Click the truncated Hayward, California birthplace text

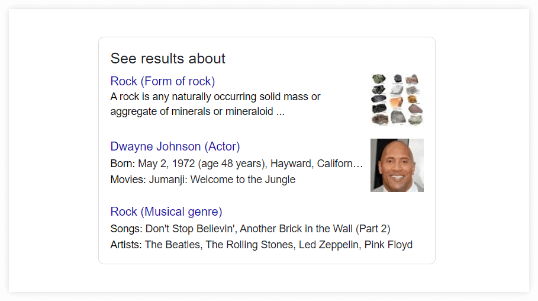pyautogui.click(x=316, y=164)
